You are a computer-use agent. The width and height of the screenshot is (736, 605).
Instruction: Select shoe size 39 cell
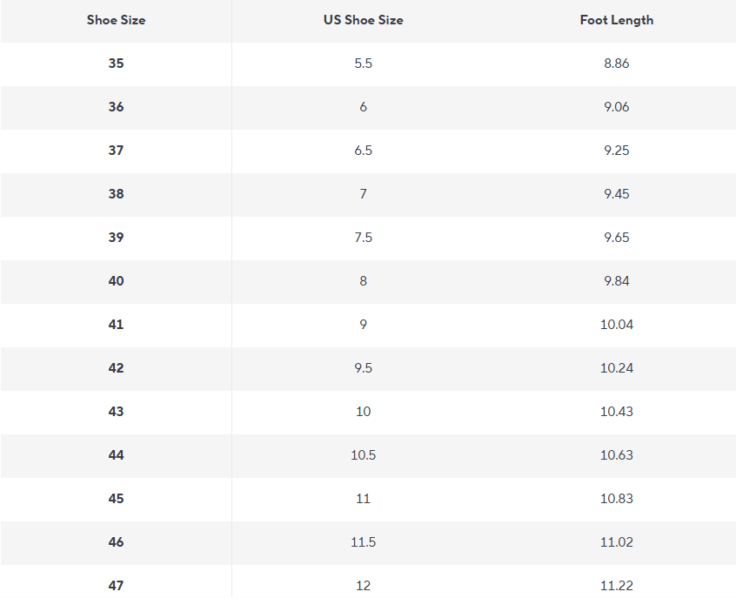116,237
